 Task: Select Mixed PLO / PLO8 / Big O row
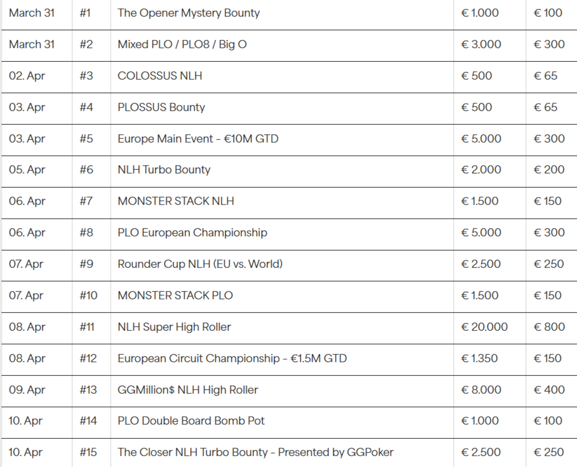pos(182,44)
